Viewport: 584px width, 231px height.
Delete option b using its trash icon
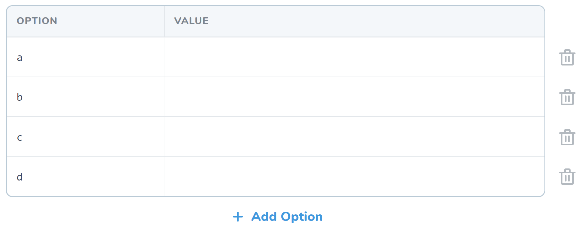[568, 97]
